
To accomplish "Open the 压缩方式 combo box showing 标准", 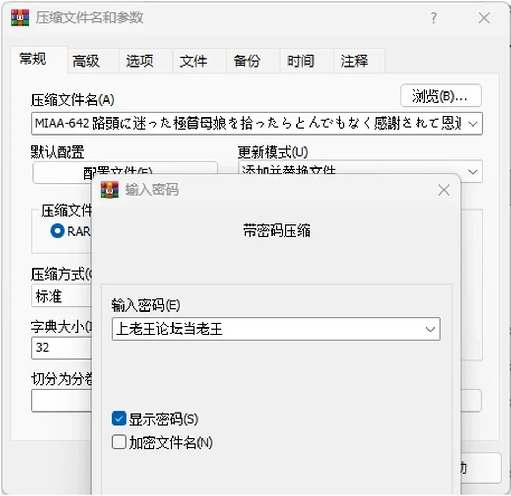I will tap(62, 296).
